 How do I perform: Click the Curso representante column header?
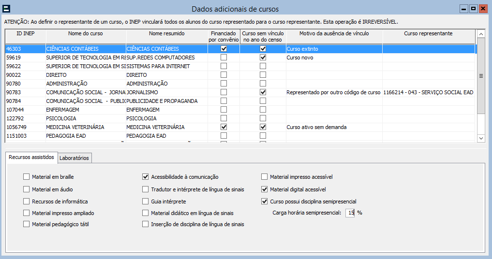pos(428,33)
